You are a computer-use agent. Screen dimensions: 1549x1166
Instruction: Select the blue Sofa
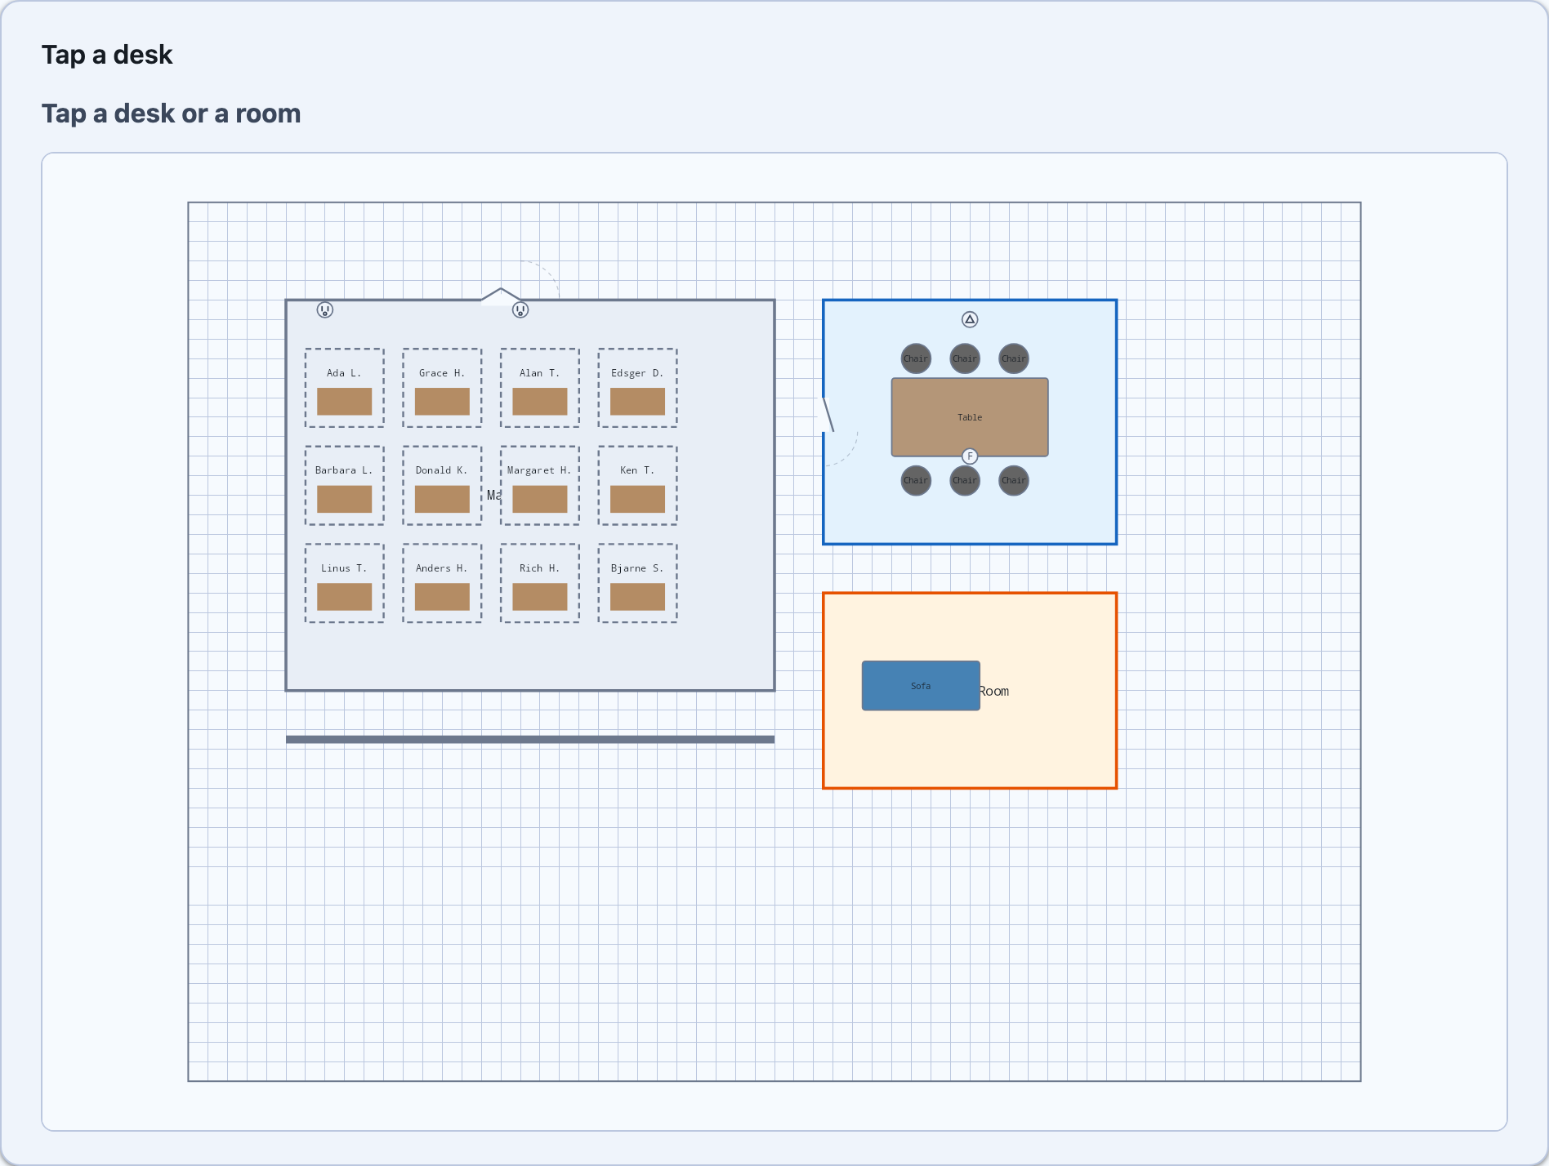point(921,686)
